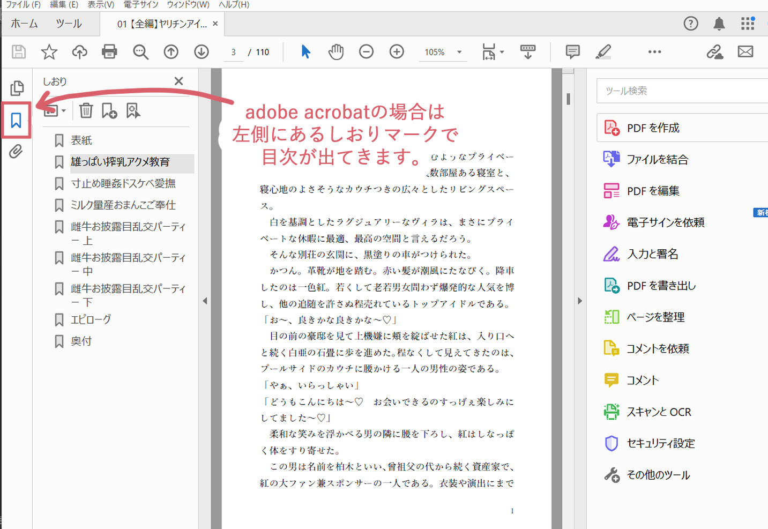Open the find text magnifier
Screen dimensions: 768x529
(140, 52)
